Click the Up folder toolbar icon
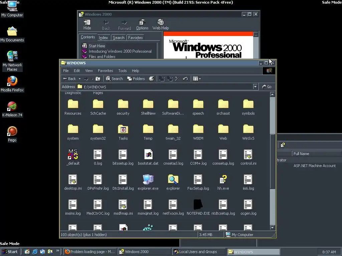 [98, 79]
